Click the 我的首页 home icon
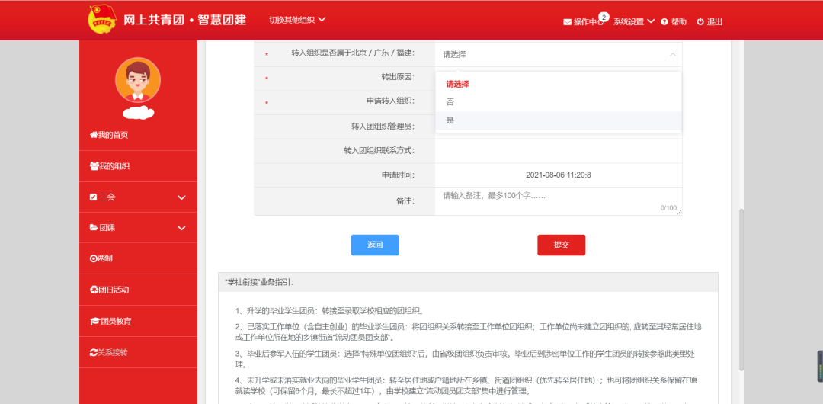Screen dimensions: 823x404 click(94, 135)
